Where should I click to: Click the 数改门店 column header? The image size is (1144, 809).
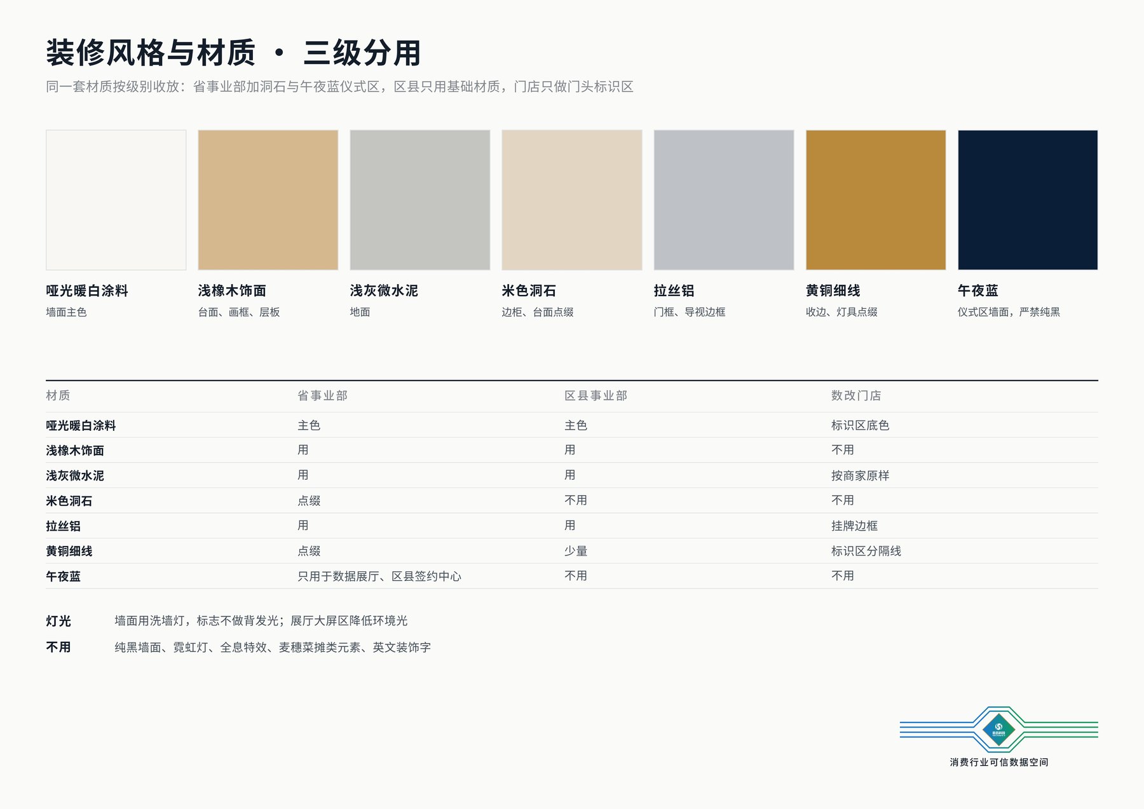pyautogui.click(x=856, y=395)
